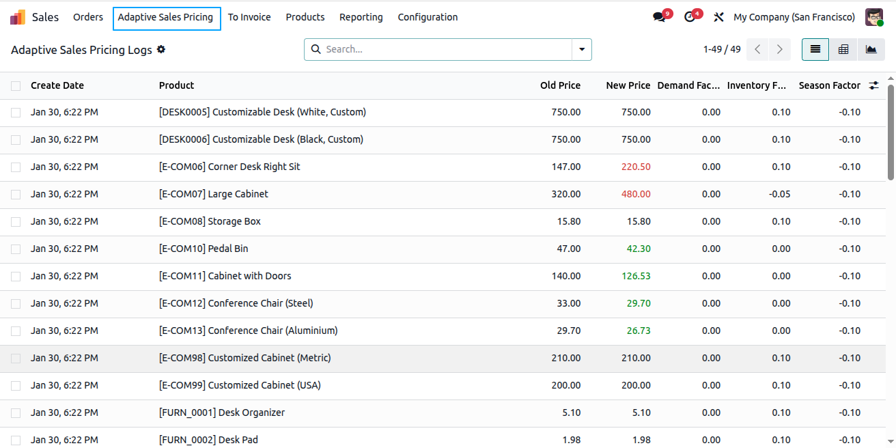Go to next page of records
Screen dimensions: 896x448
779,49
